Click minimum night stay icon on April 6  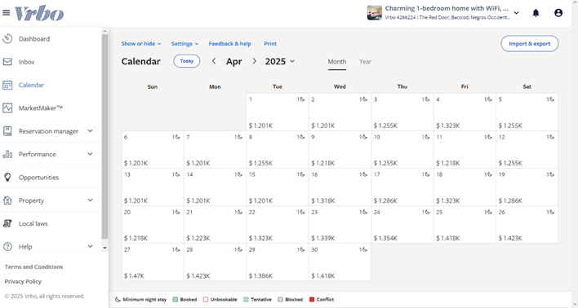coord(177,137)
